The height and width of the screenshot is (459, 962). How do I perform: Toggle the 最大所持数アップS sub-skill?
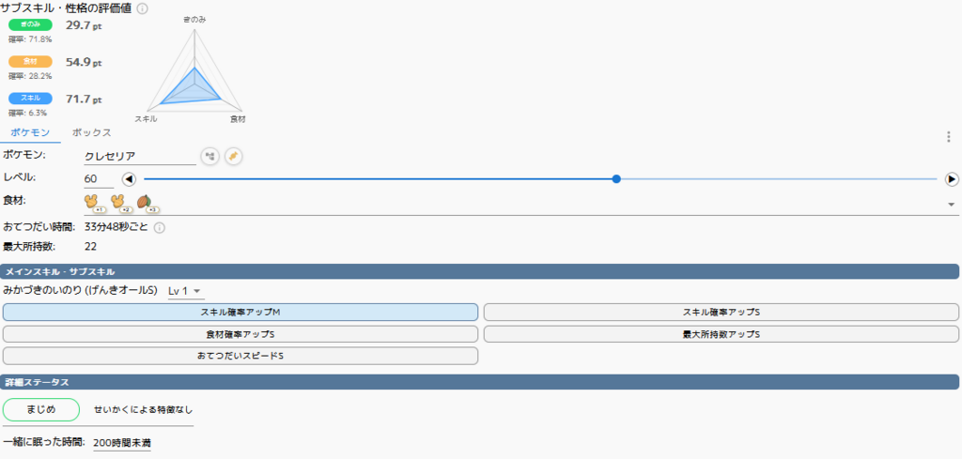(x=721, y=334)
